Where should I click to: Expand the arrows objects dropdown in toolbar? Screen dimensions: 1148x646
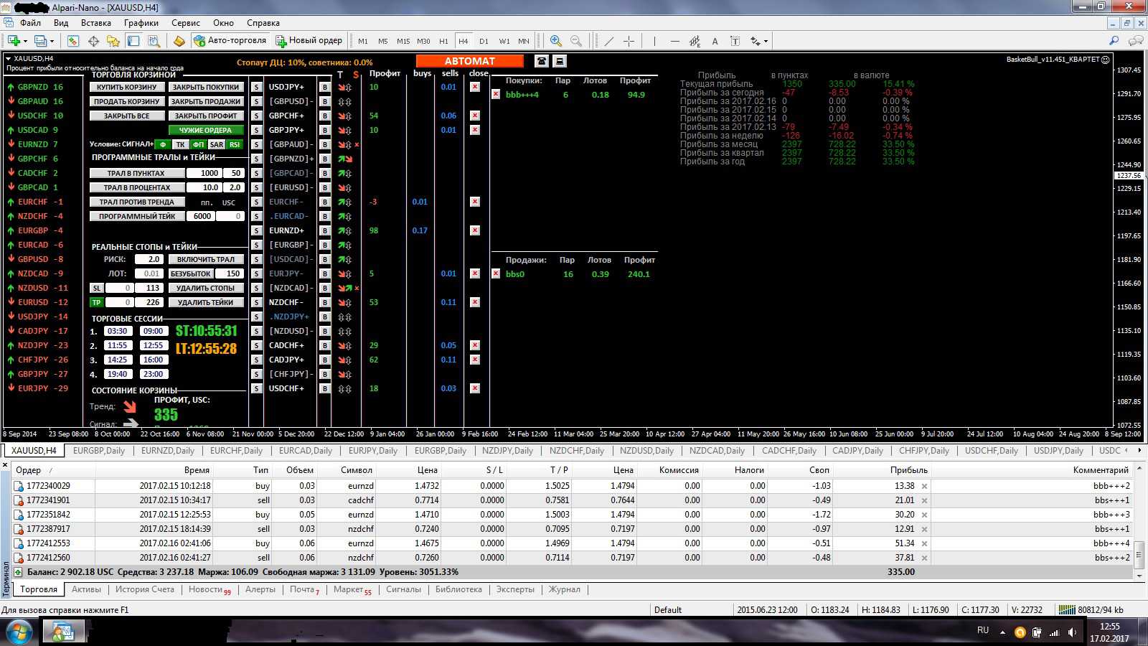pos(766,41)
